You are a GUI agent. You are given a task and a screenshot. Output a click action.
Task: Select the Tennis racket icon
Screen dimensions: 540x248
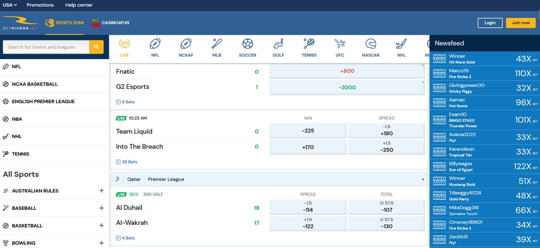(309, 44)
